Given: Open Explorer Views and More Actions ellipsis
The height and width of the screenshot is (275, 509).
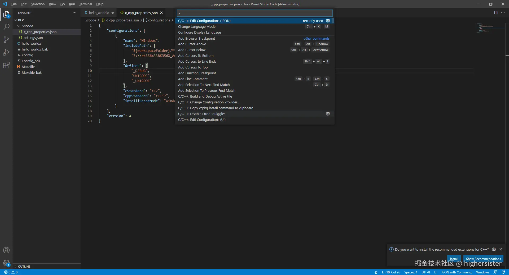Looking at the screenshot, I should [x=74, y=13].
